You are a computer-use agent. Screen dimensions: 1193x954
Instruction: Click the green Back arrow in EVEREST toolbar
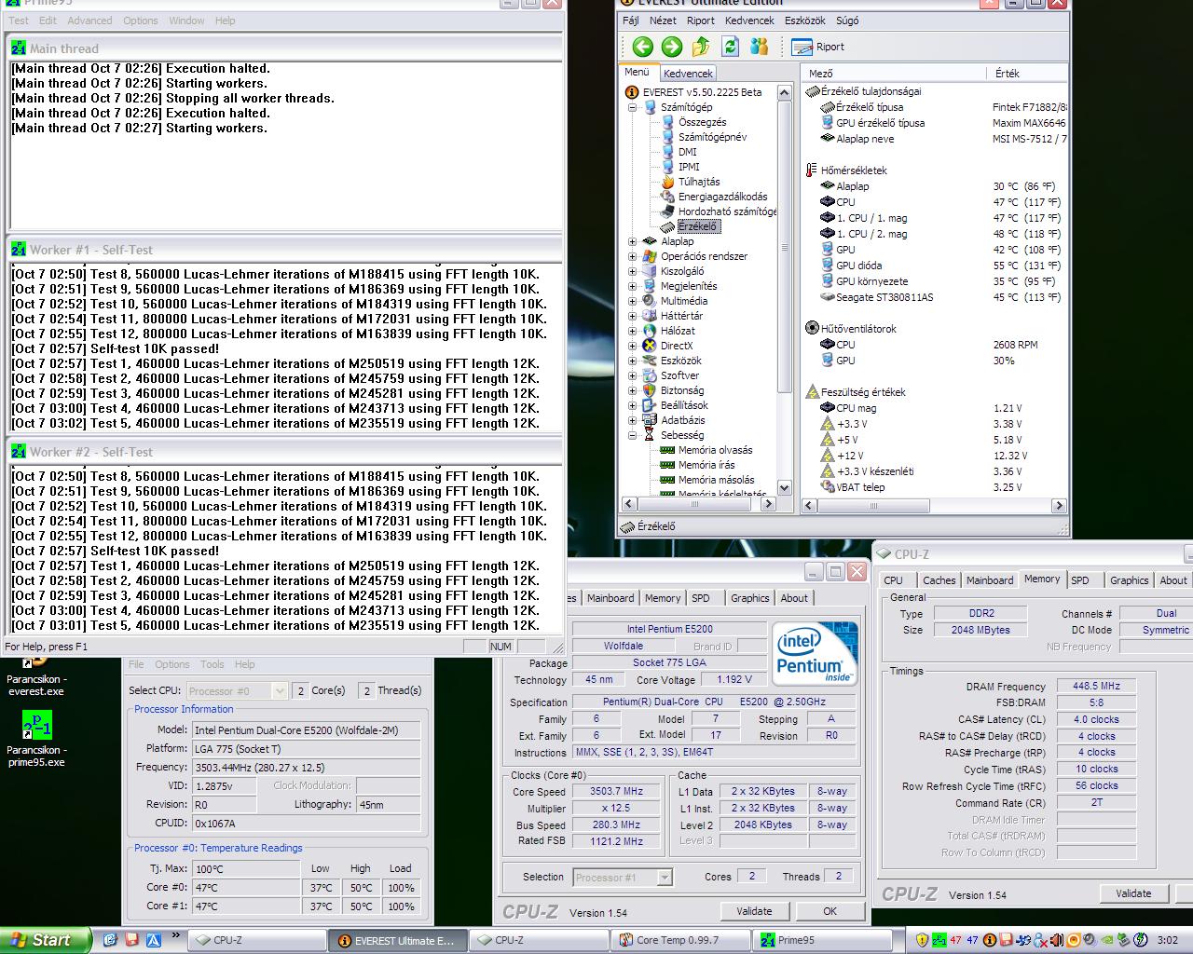pyautogui.click(x=642, y=47)
